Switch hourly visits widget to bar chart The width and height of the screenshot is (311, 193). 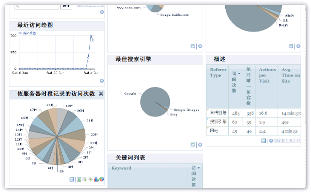(96, 179)
